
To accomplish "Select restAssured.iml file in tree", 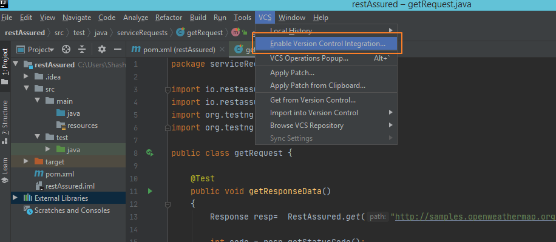I will pos(70,186).
